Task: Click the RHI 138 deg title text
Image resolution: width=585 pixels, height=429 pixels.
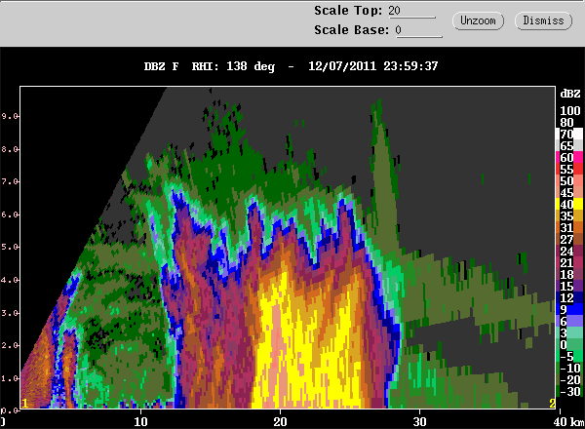Action: pyautogui.click(x=233, y=66)
